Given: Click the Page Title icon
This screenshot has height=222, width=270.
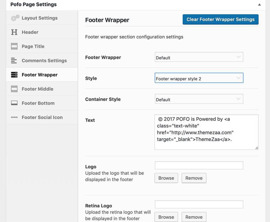Looking at the screenshot, I should (x=14, y=47).
